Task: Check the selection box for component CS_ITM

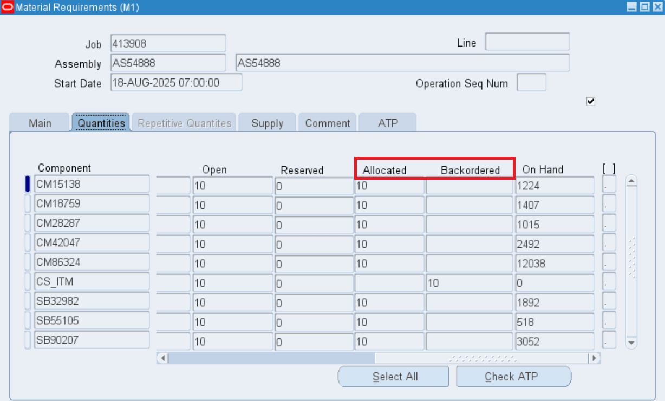Action: (27, 281)
